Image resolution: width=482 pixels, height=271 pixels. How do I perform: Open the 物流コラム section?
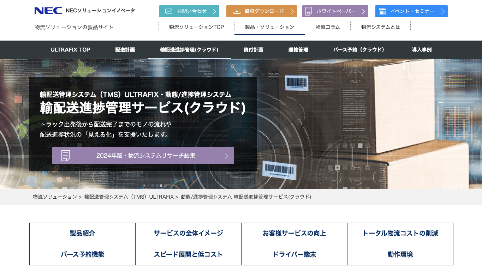coord(328,26)
